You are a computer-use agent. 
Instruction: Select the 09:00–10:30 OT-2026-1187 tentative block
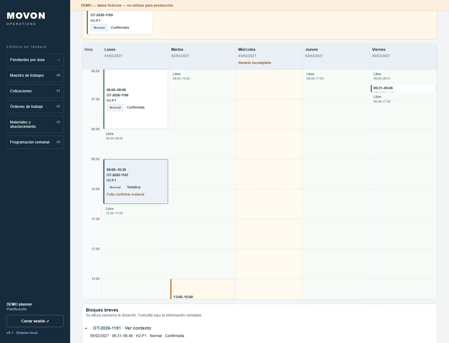136,181
